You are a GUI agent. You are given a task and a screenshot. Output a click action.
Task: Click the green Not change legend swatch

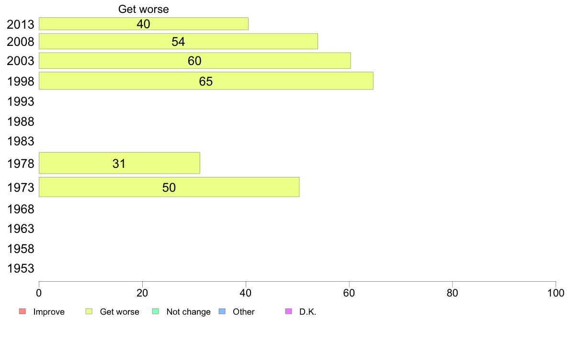coord(156,311)
